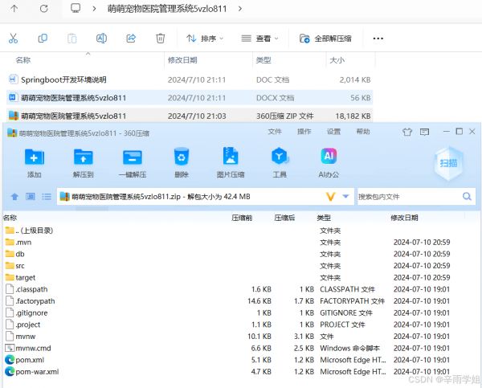482x388 pixels.
Task: Click the search magnifier icon in 360压缩
Action: pyautogui.click(x=467, y=196)
